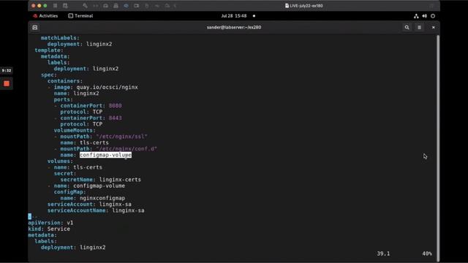The height and width of the screenshot is (263, 468).
Task: Click the containerPort 8080 value
Action: tap(116, 105)
